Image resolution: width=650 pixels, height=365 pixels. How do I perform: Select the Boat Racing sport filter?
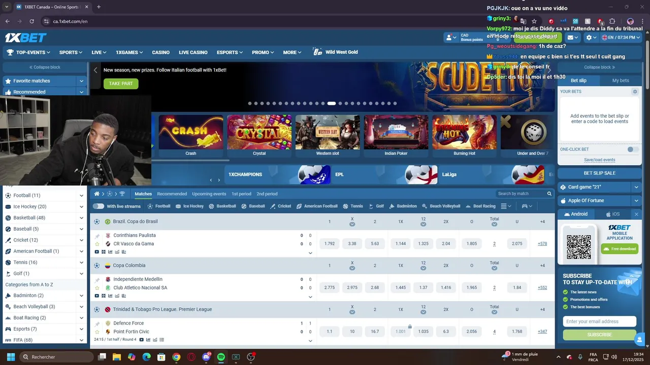coord(480,206)
